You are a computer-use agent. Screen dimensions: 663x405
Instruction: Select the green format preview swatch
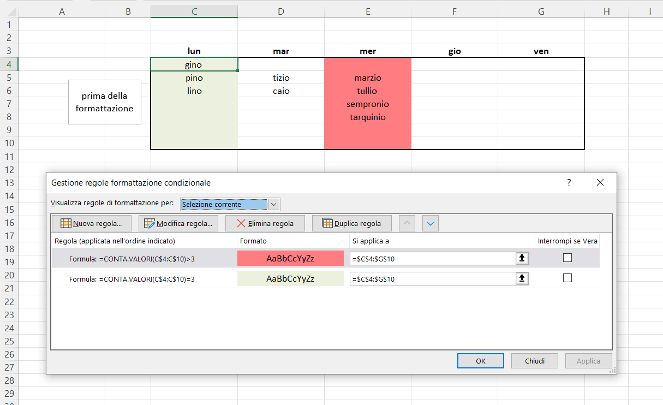point(290,278)
